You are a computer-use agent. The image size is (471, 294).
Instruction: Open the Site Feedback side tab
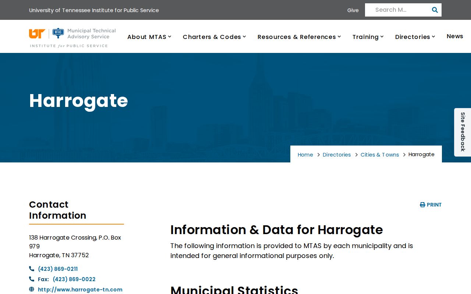tap(463, 132)
